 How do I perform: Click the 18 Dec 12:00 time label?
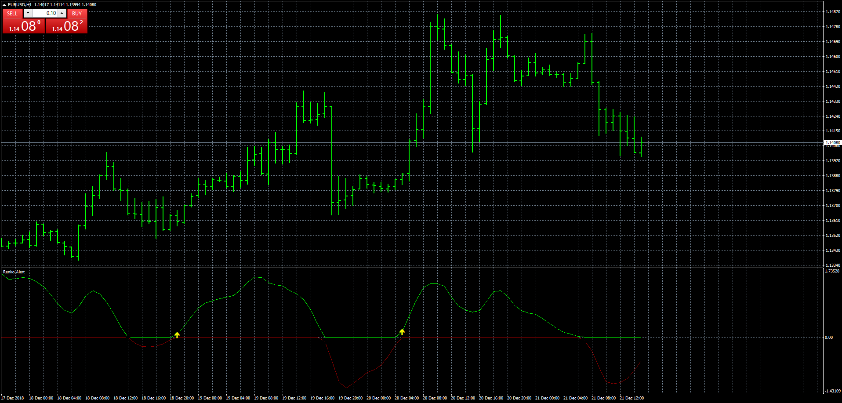coord(125,398)
